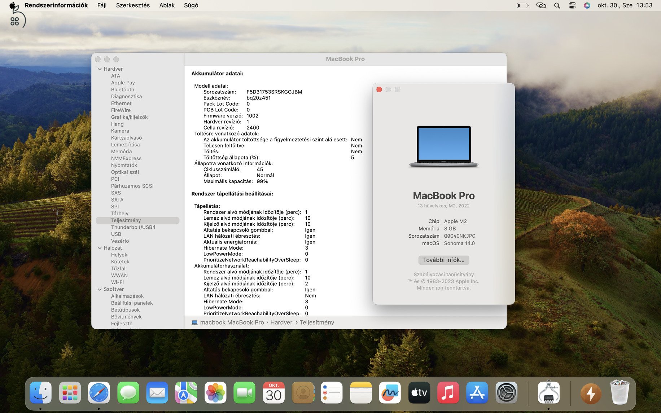661x413 pixels.
Task: Open Maps app in the Dock
Action: tap(186, 392)
